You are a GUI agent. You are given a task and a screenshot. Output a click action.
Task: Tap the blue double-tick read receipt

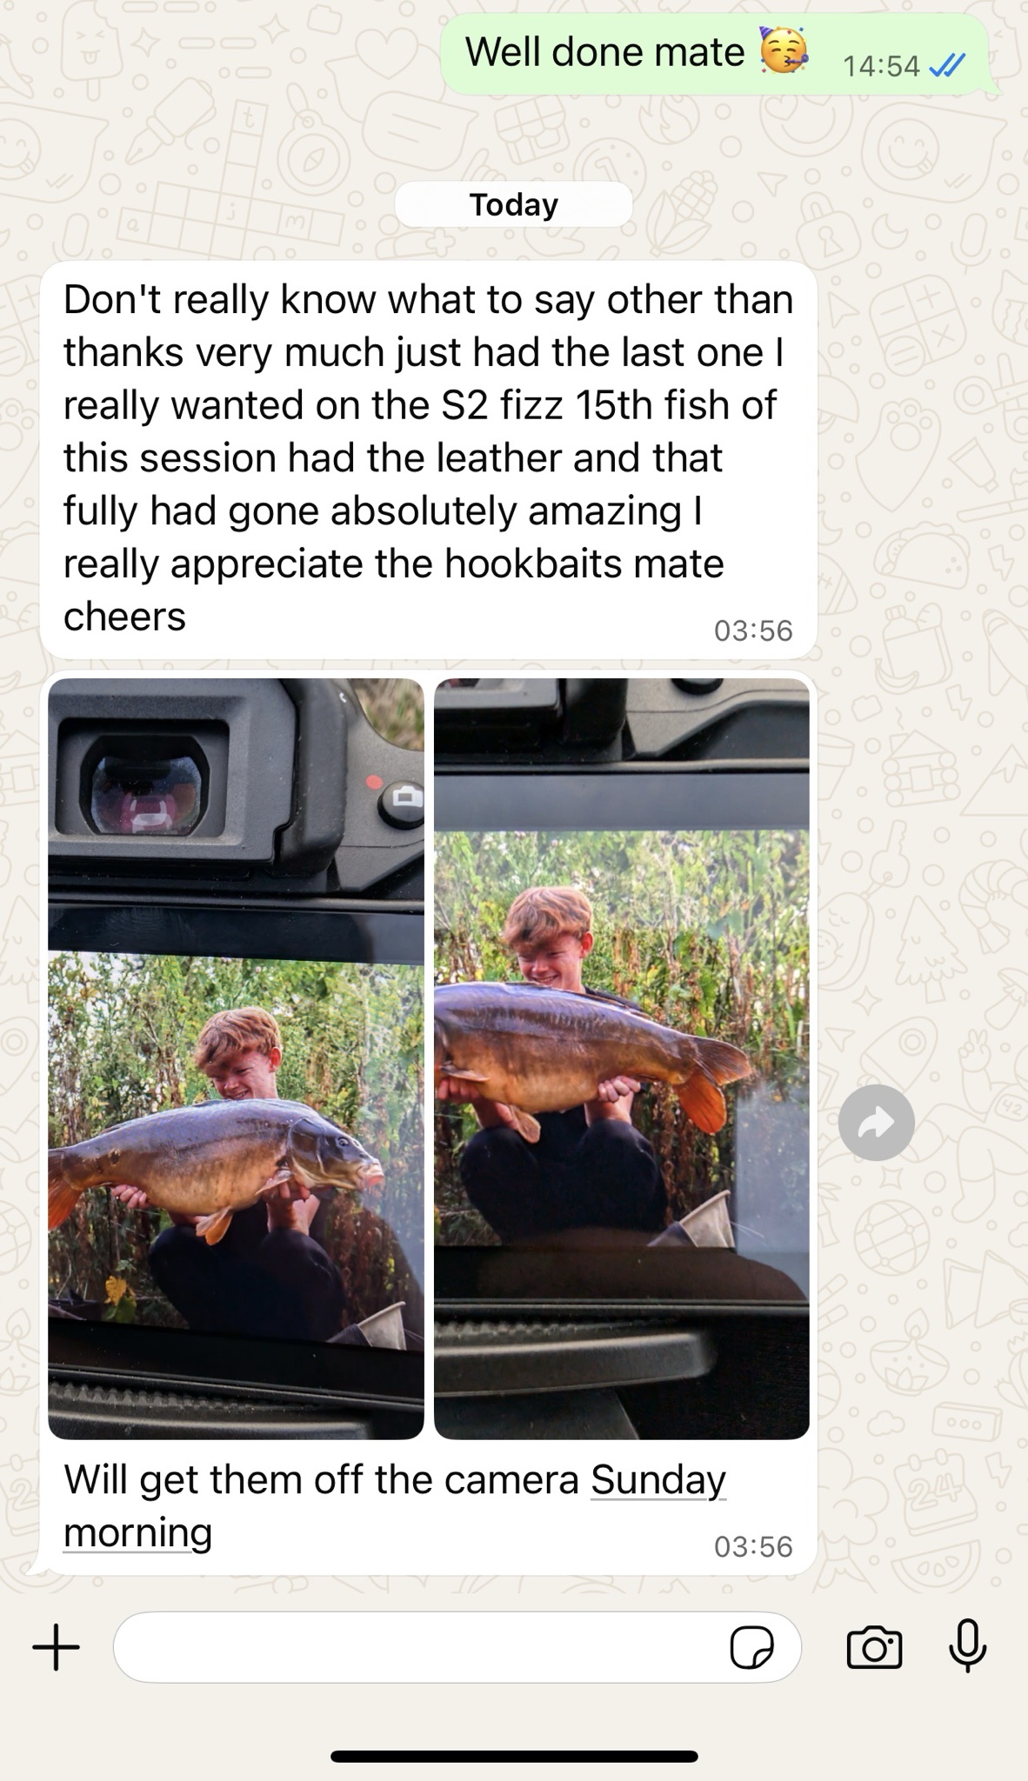point(947,65)
